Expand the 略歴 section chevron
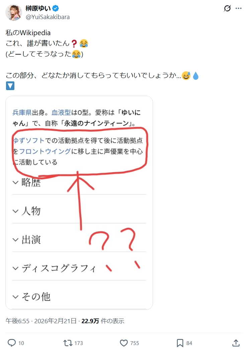Viewport: 246px width, 349px height. tap(15, 183)
